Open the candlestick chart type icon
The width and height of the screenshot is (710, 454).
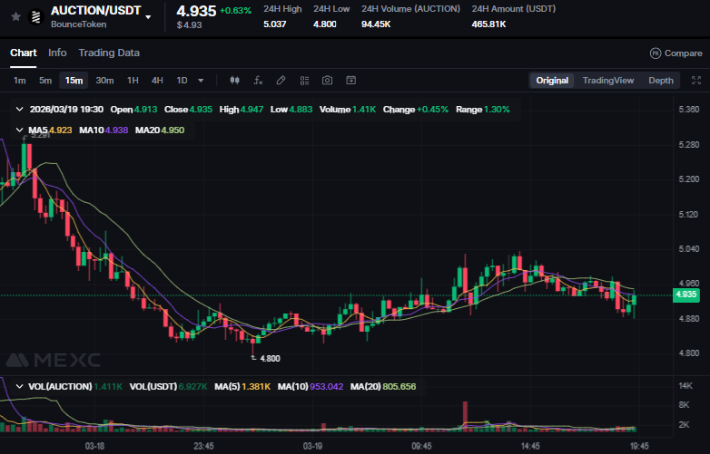point(234,81)
